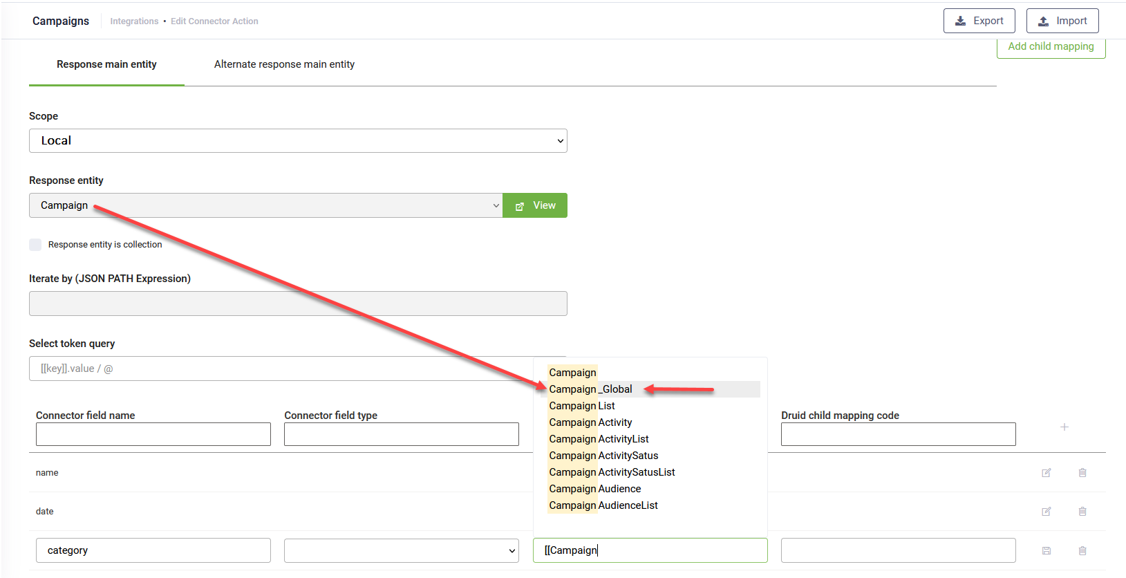
Task: Click the plus icon to add a mapping
Action: (1064, 427)
